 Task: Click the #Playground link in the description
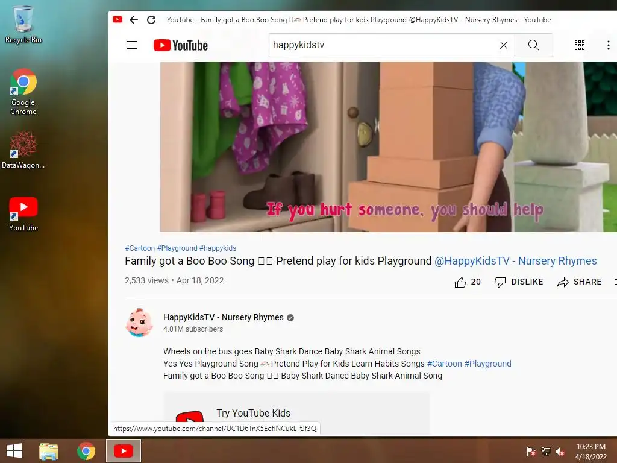(488, 364)
